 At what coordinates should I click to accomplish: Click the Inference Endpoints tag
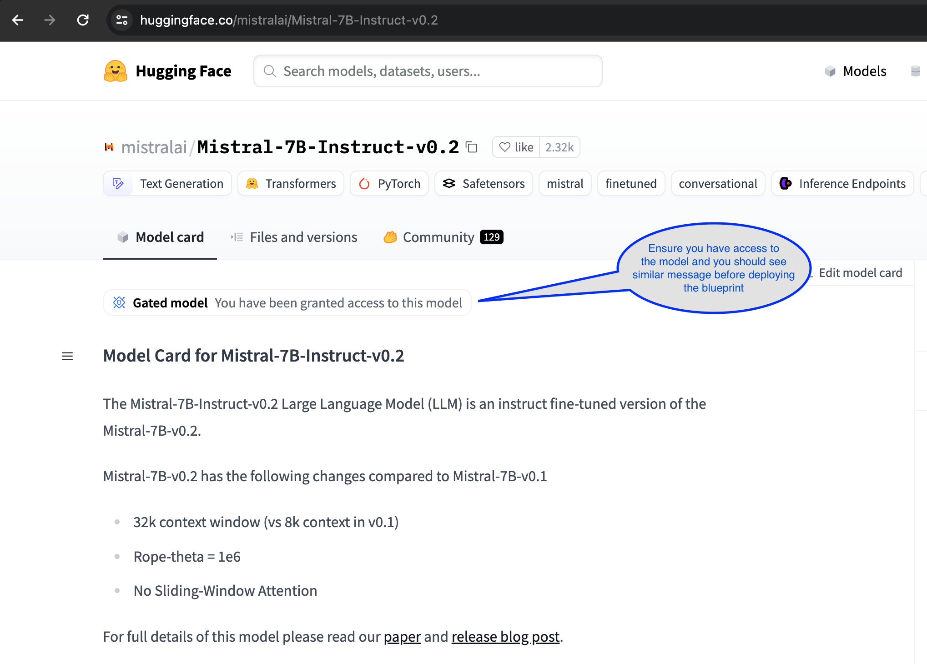point(842,184)
